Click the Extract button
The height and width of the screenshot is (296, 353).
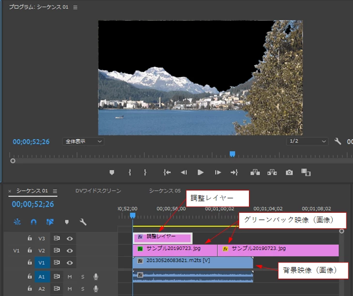pyautogui.click(x=272, y=173)
